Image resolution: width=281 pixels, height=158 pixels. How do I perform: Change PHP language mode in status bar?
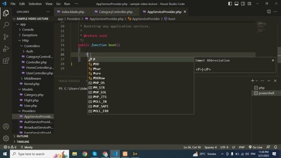pos(241,147)
